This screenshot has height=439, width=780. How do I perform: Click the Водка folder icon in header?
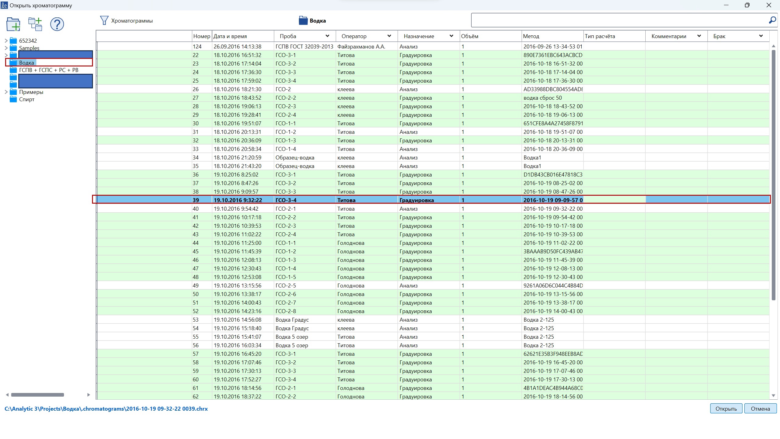point(303,20)
